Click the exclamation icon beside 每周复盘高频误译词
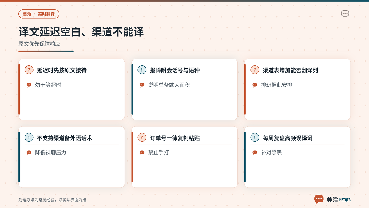 [255, 138]
